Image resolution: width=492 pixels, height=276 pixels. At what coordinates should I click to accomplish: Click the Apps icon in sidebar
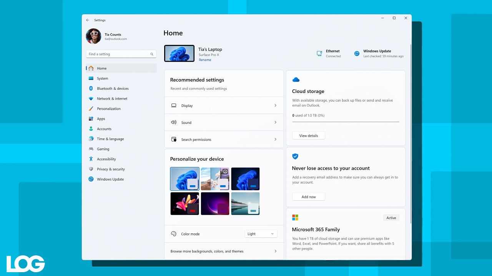coord(91,119)
